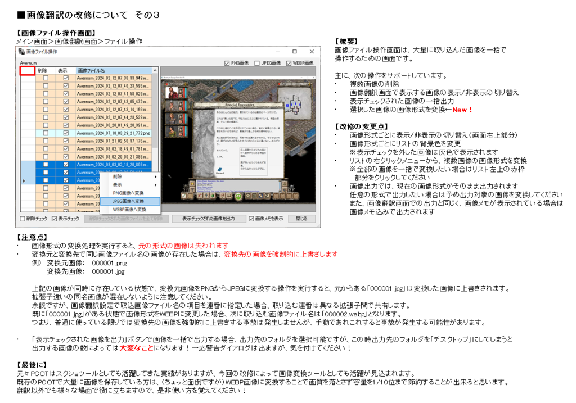Select file Avernum_2024_07_21_02_50_37_176
This screenshot has width=576, height=403.
114,141
